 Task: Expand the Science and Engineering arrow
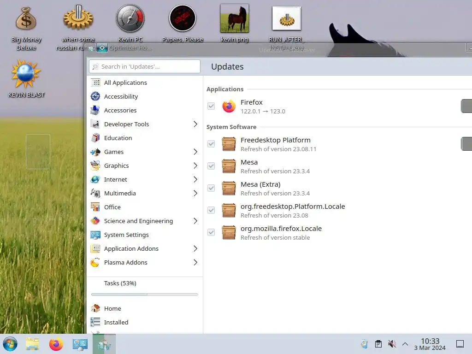click(x=195, y=221)
